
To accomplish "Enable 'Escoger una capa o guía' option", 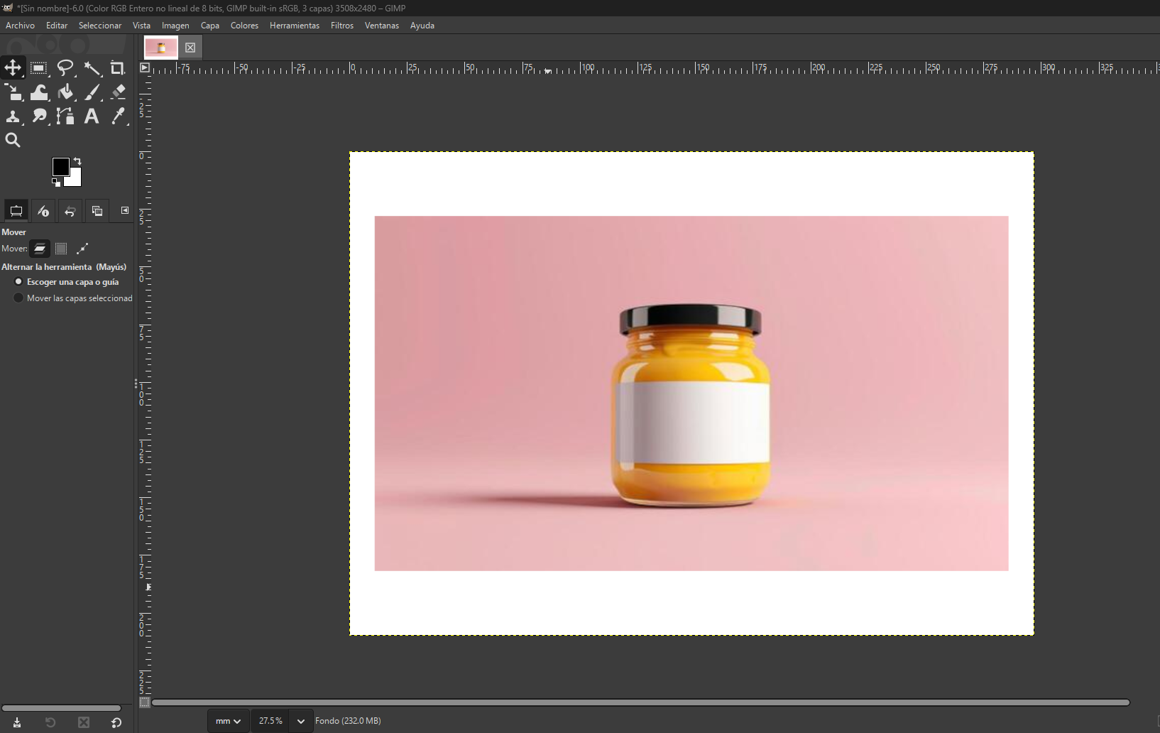I will pos(18,282).
